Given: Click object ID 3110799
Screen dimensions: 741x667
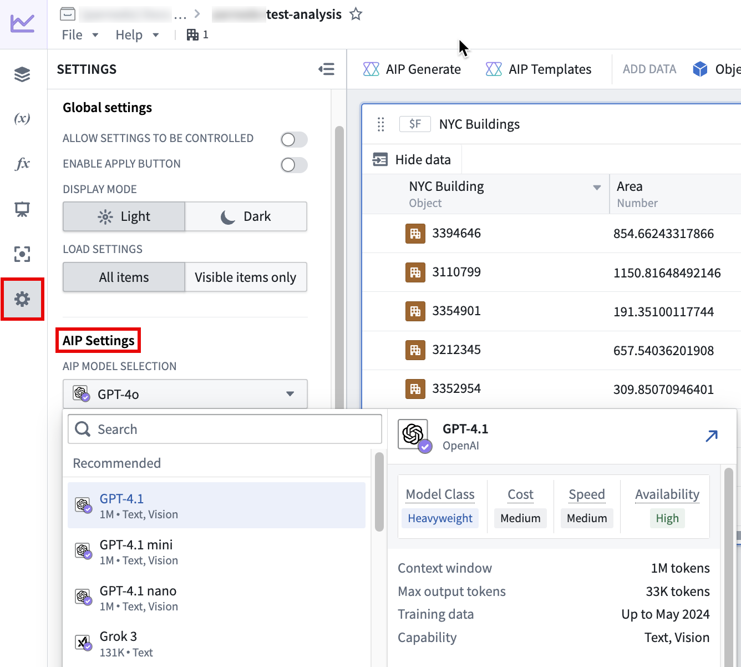Looking at the screenshot, I should tap(456, 272).
